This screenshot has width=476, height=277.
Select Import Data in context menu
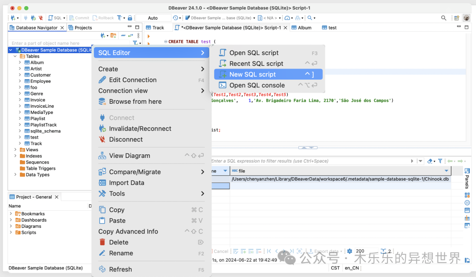[151, 183]
